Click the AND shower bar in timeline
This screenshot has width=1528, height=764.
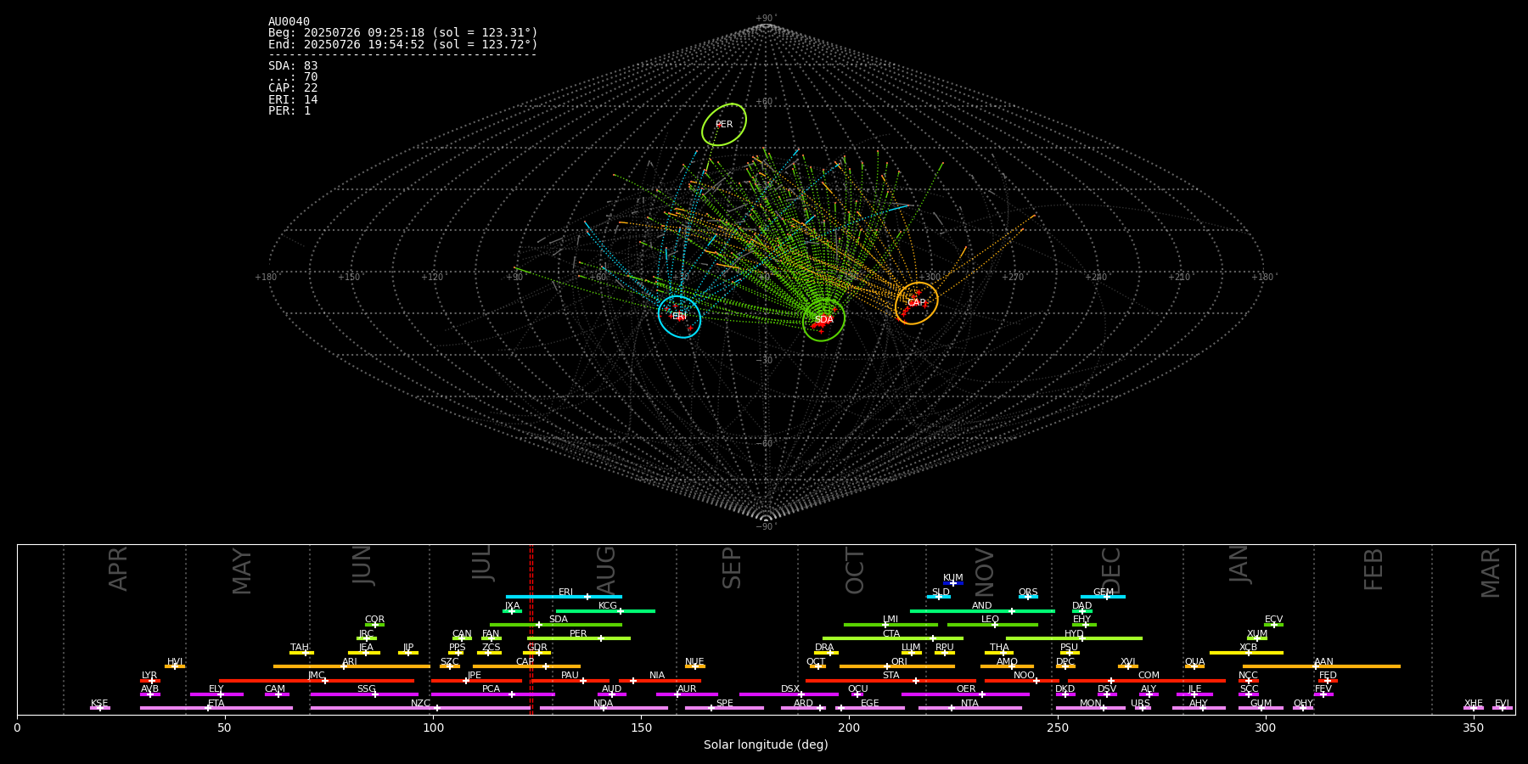point(982,611)
